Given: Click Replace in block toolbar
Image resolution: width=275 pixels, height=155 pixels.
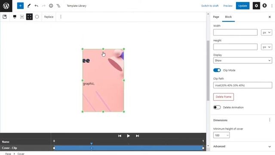Looking at the screenshot, I should (x=49, y=17).
